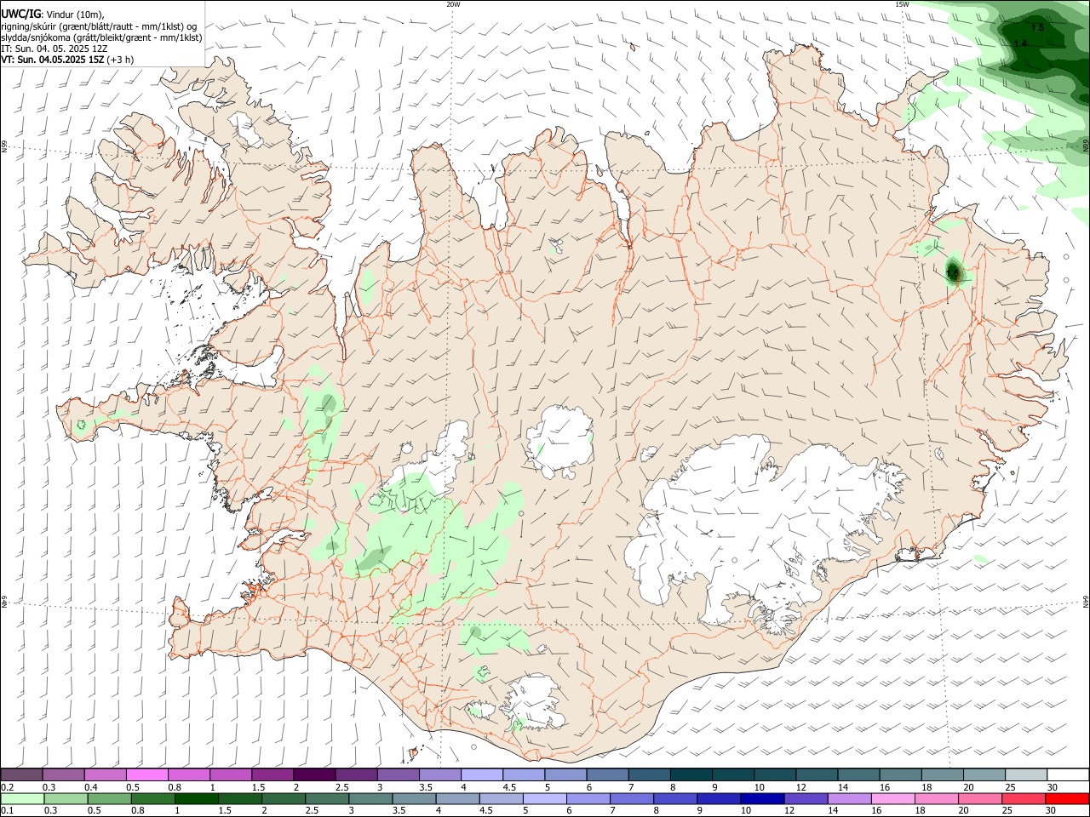1090x817 pixels.
Task: Click the '1.5' contour label in the green area
Action: (x=1037, y=28)
